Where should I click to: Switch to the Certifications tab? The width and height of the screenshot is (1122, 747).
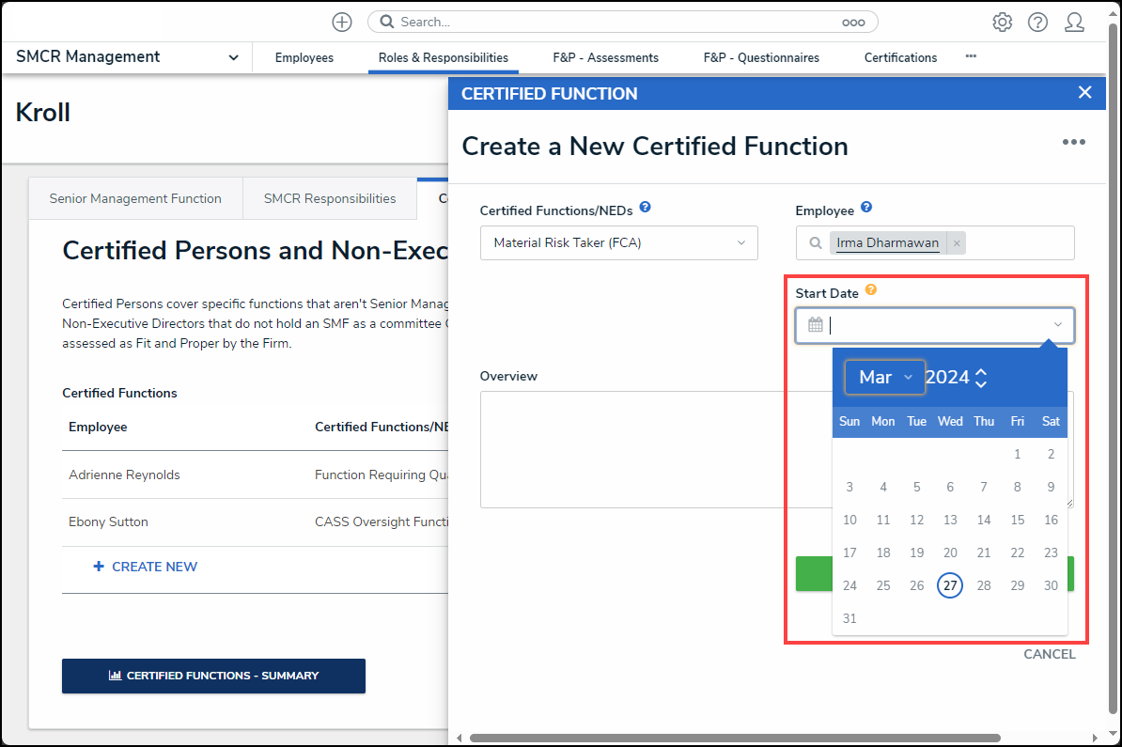click(x=900, y=57)
